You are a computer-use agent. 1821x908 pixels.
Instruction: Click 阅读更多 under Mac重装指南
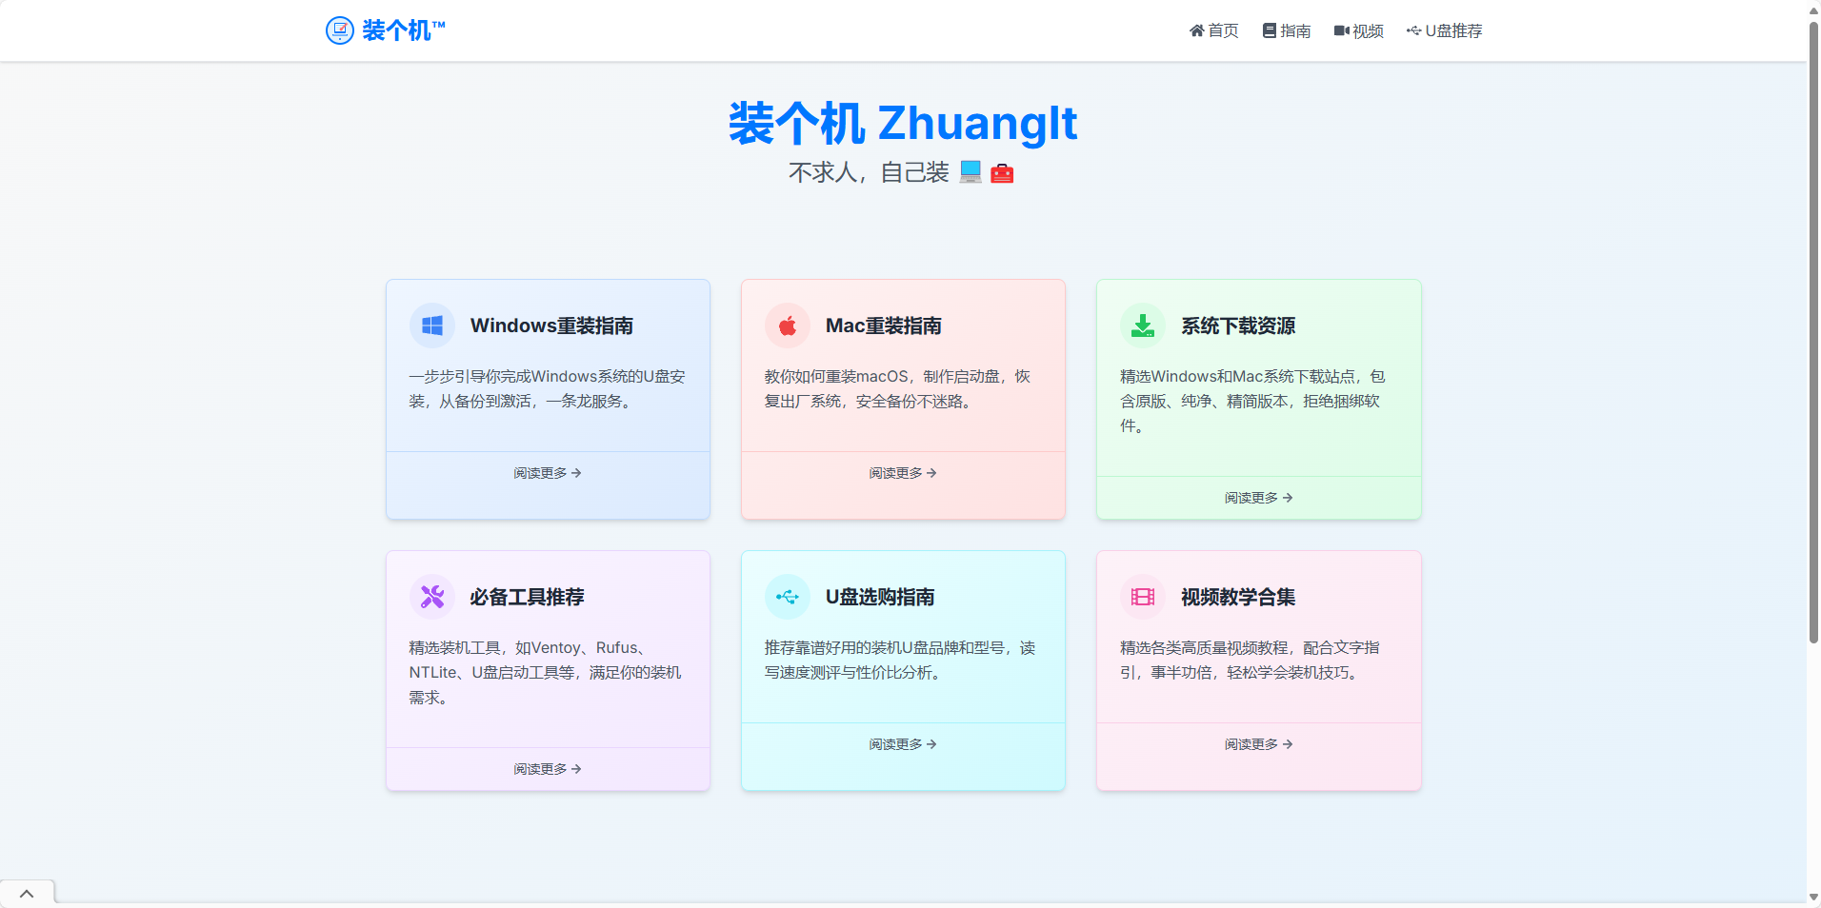click(903, 473)
